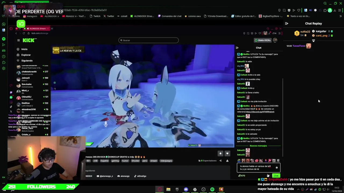Open the ALONSOGX :v YouTube bookmark
This screenshot has height=193, width=344.
coord(49,16)
